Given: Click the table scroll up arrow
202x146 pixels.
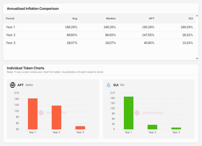Looking at the screenshot, I should click(197, 15).
